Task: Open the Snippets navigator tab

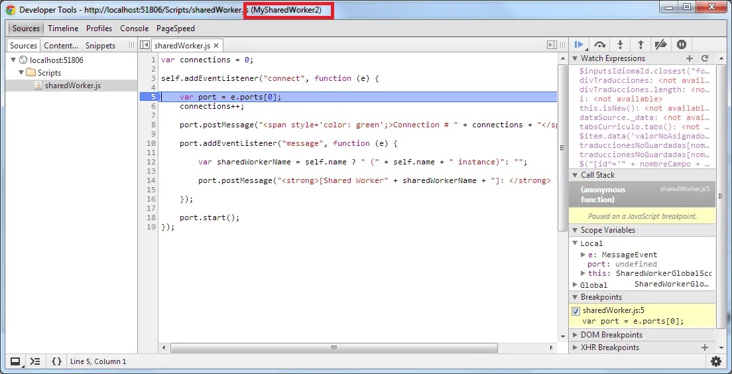Action: click(x=100, y=45)
